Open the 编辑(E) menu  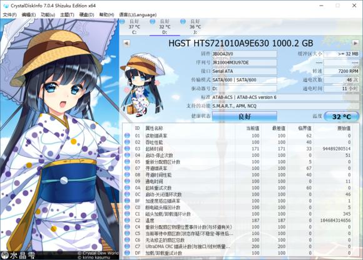point(29,15)
